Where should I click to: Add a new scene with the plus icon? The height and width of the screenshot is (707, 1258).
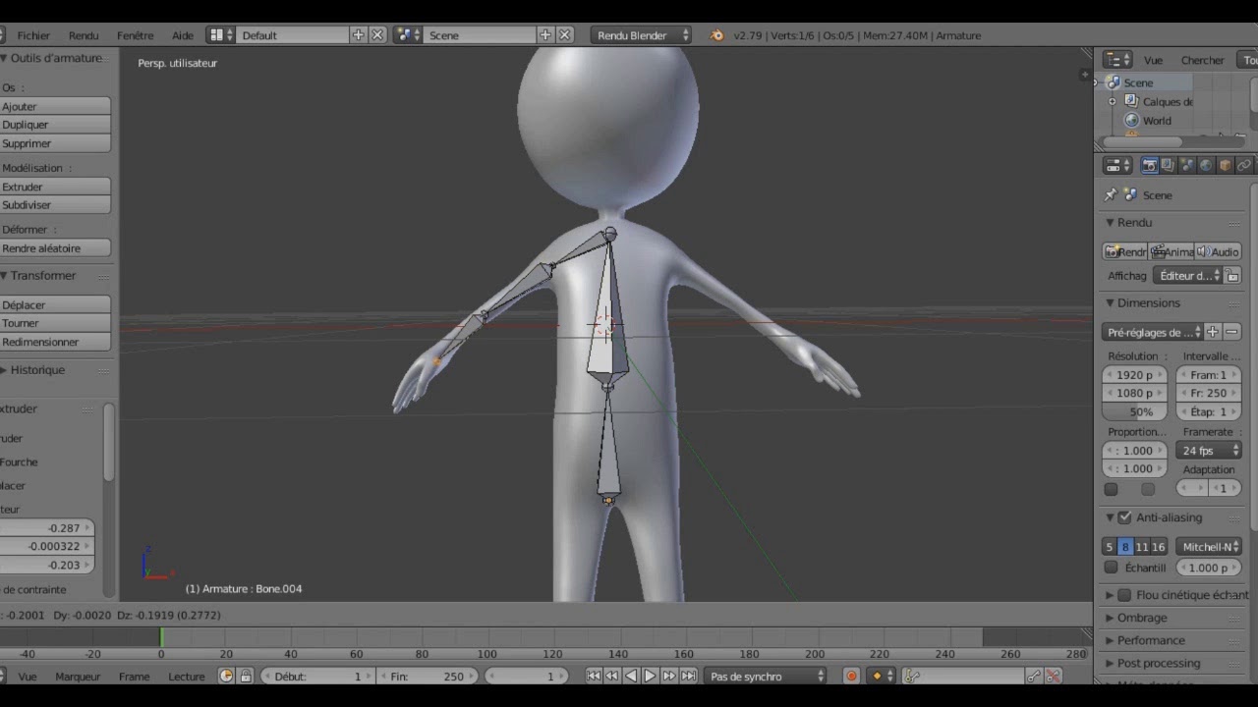pos(545,35)
